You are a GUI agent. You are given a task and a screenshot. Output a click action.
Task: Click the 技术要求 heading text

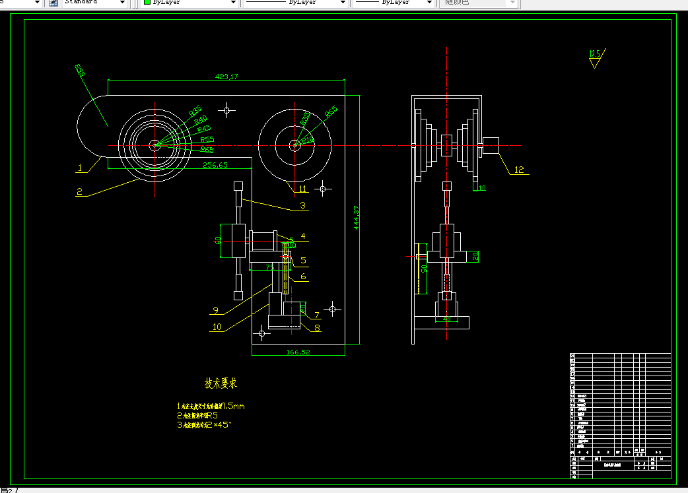(x=221, y=383)
